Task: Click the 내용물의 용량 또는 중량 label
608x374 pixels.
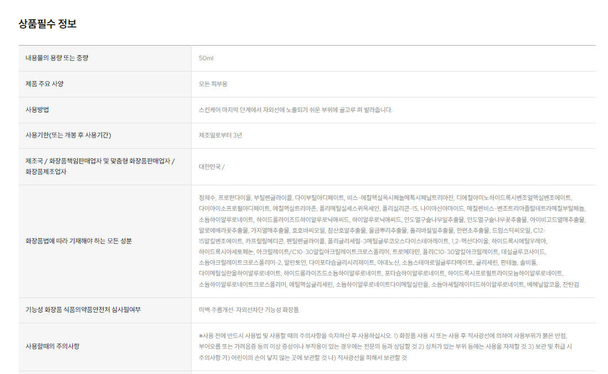Action: click(57, 58)
